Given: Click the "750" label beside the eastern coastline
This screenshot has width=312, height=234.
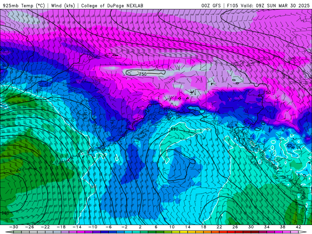Looking at the screenshot, I should coord(267,92).
